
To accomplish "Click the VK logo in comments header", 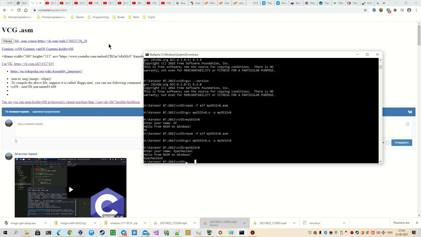I will pos(410,112).
